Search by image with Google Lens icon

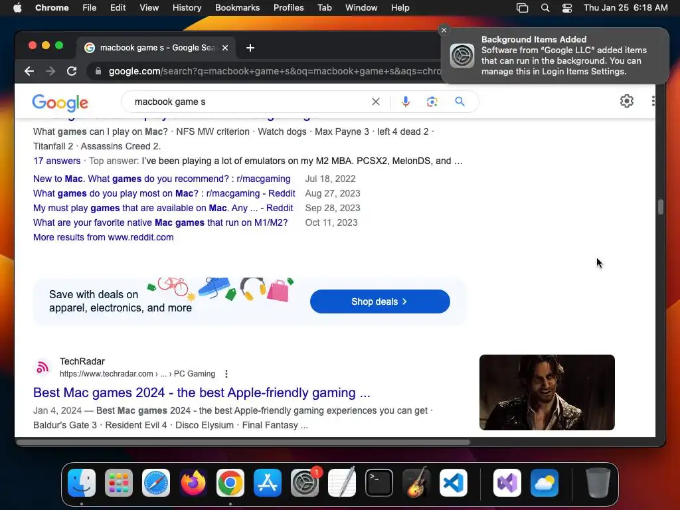point(432,102)
